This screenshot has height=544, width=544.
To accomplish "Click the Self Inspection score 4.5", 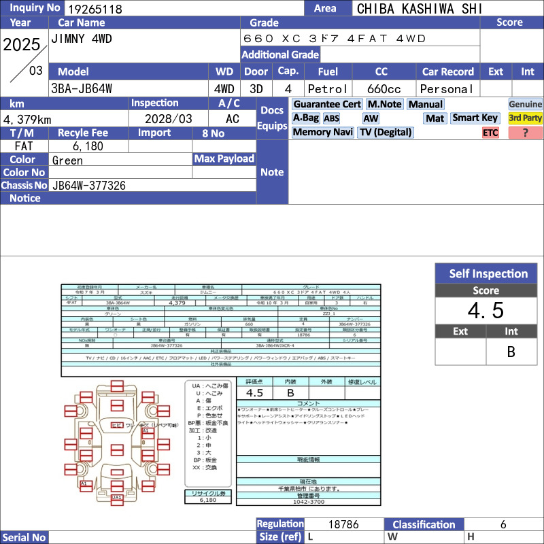I will tap(486, 310).
